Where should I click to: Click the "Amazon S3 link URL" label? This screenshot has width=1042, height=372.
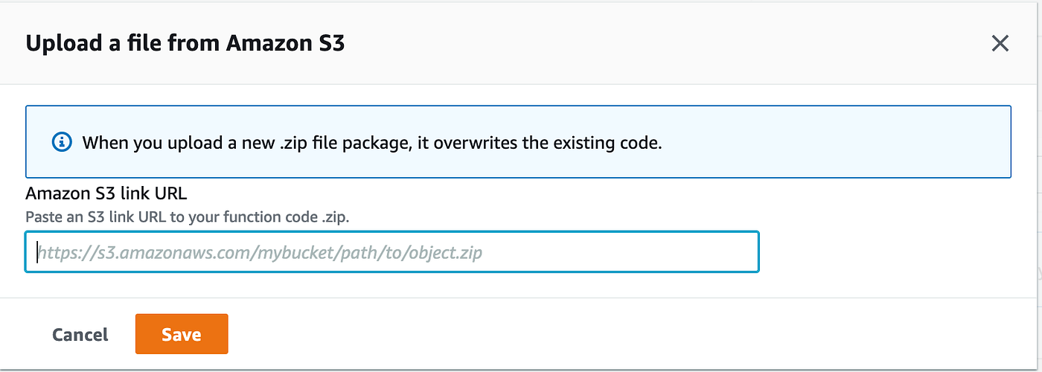coord(106,193)
